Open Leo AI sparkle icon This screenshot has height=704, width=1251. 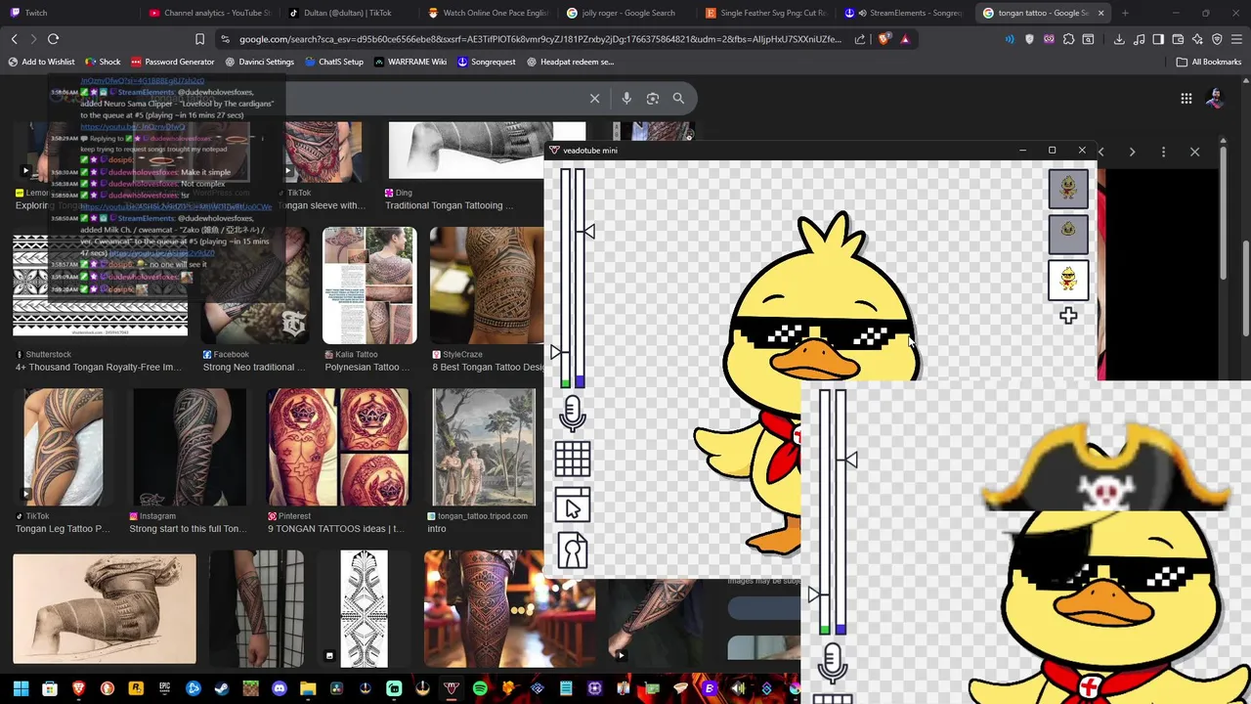[x=1197, y=39]
